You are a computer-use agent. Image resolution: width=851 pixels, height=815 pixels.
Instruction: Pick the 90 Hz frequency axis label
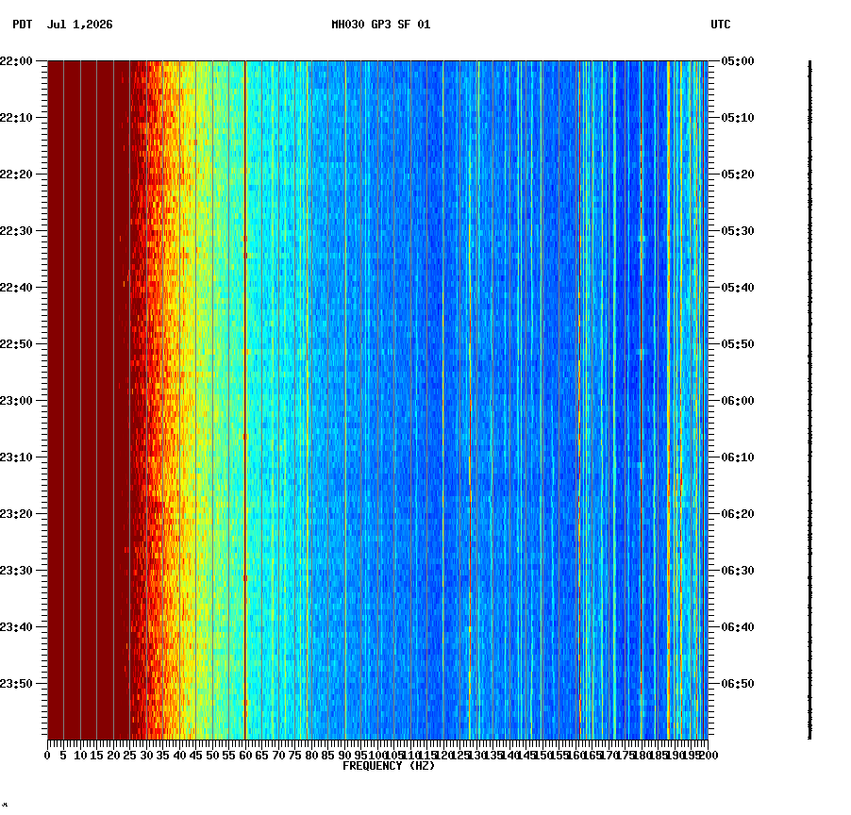344,756
